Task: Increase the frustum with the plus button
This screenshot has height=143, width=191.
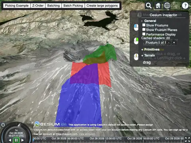Action: (174, 43)
